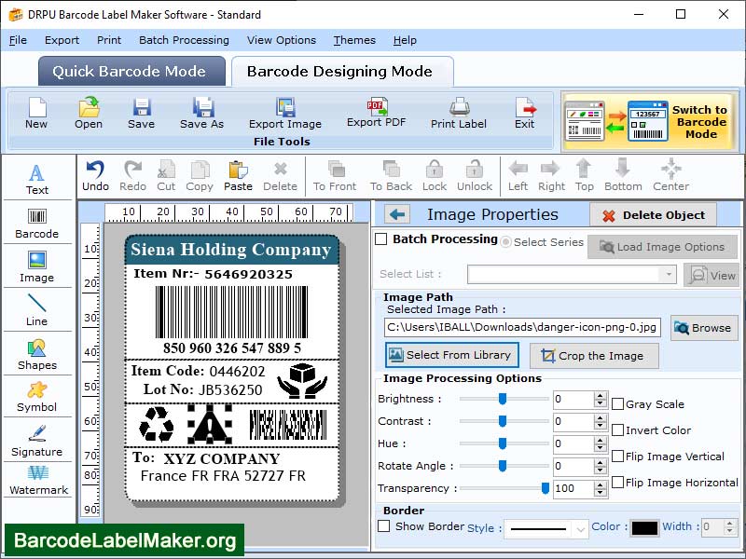
Task: Expand the Select List dropdown
Action: (668, 274)
